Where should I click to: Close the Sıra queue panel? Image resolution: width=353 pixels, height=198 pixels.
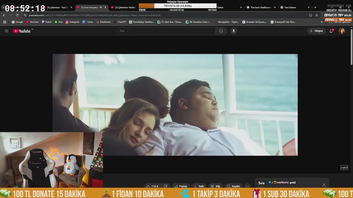click(324, 185)
